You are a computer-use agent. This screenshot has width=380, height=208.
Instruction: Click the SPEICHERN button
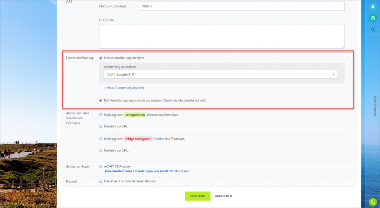[197, 196]
